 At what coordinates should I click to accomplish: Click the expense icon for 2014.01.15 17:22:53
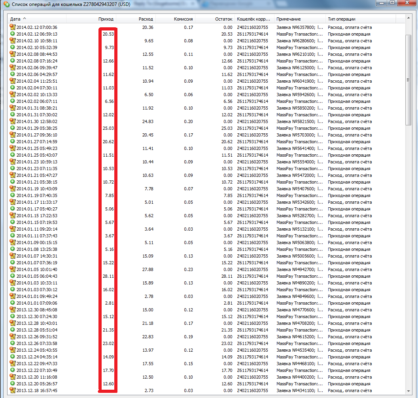(13, 215)
